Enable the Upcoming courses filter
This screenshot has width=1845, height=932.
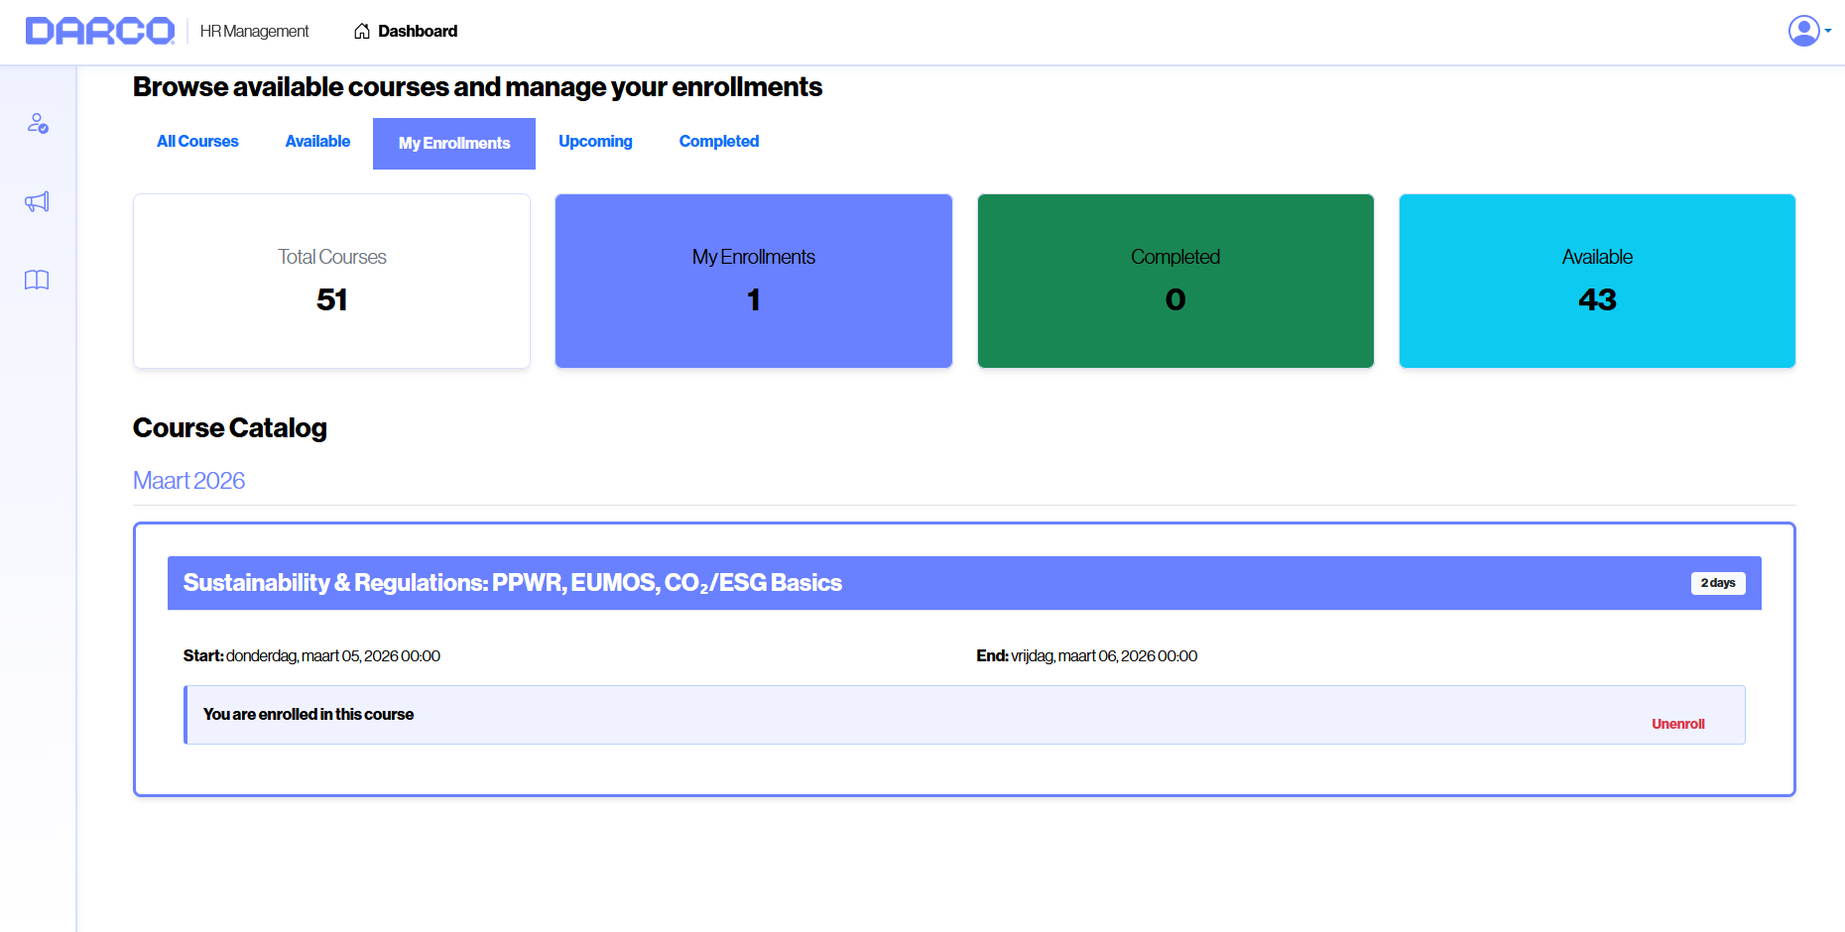click(x=595, y=142)
